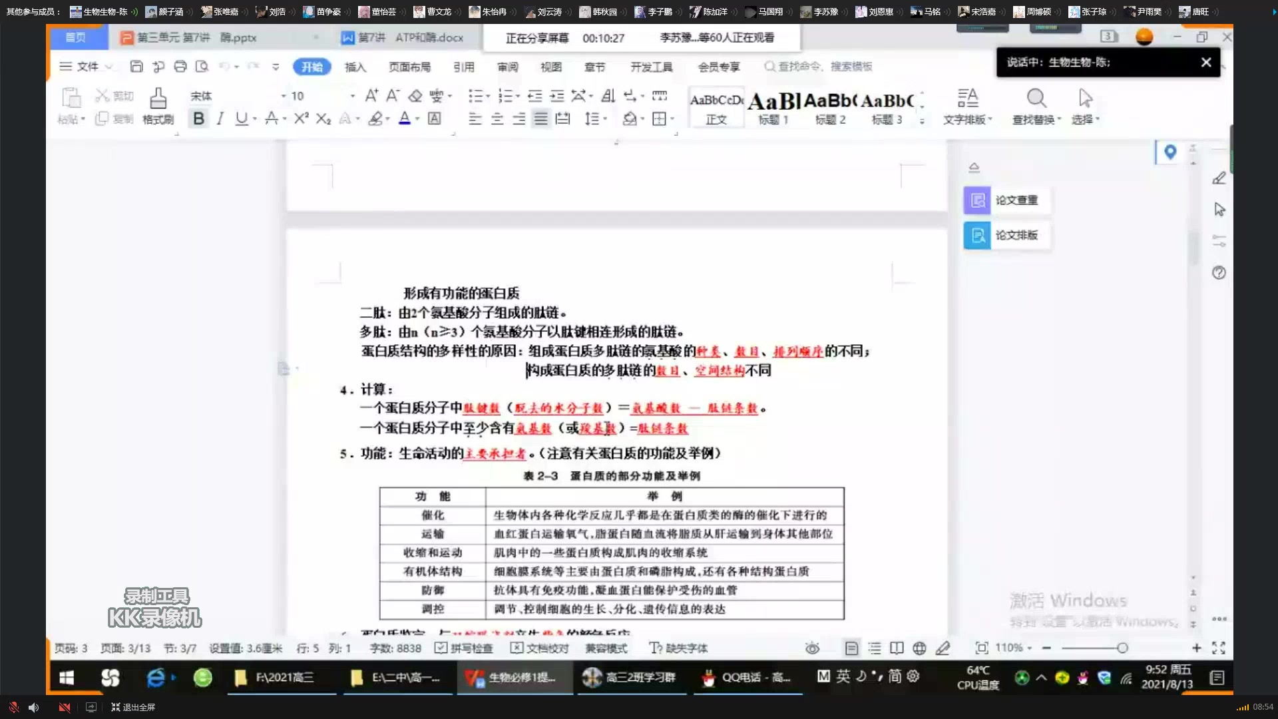This screenshot has height=719, width=1278.
Task: Toggle eye protection mode icon
Action: pos(812,648)
